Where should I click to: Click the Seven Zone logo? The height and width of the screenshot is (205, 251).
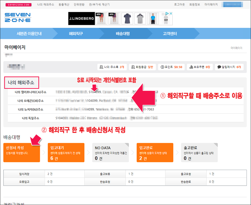click(x=18, y=18)
